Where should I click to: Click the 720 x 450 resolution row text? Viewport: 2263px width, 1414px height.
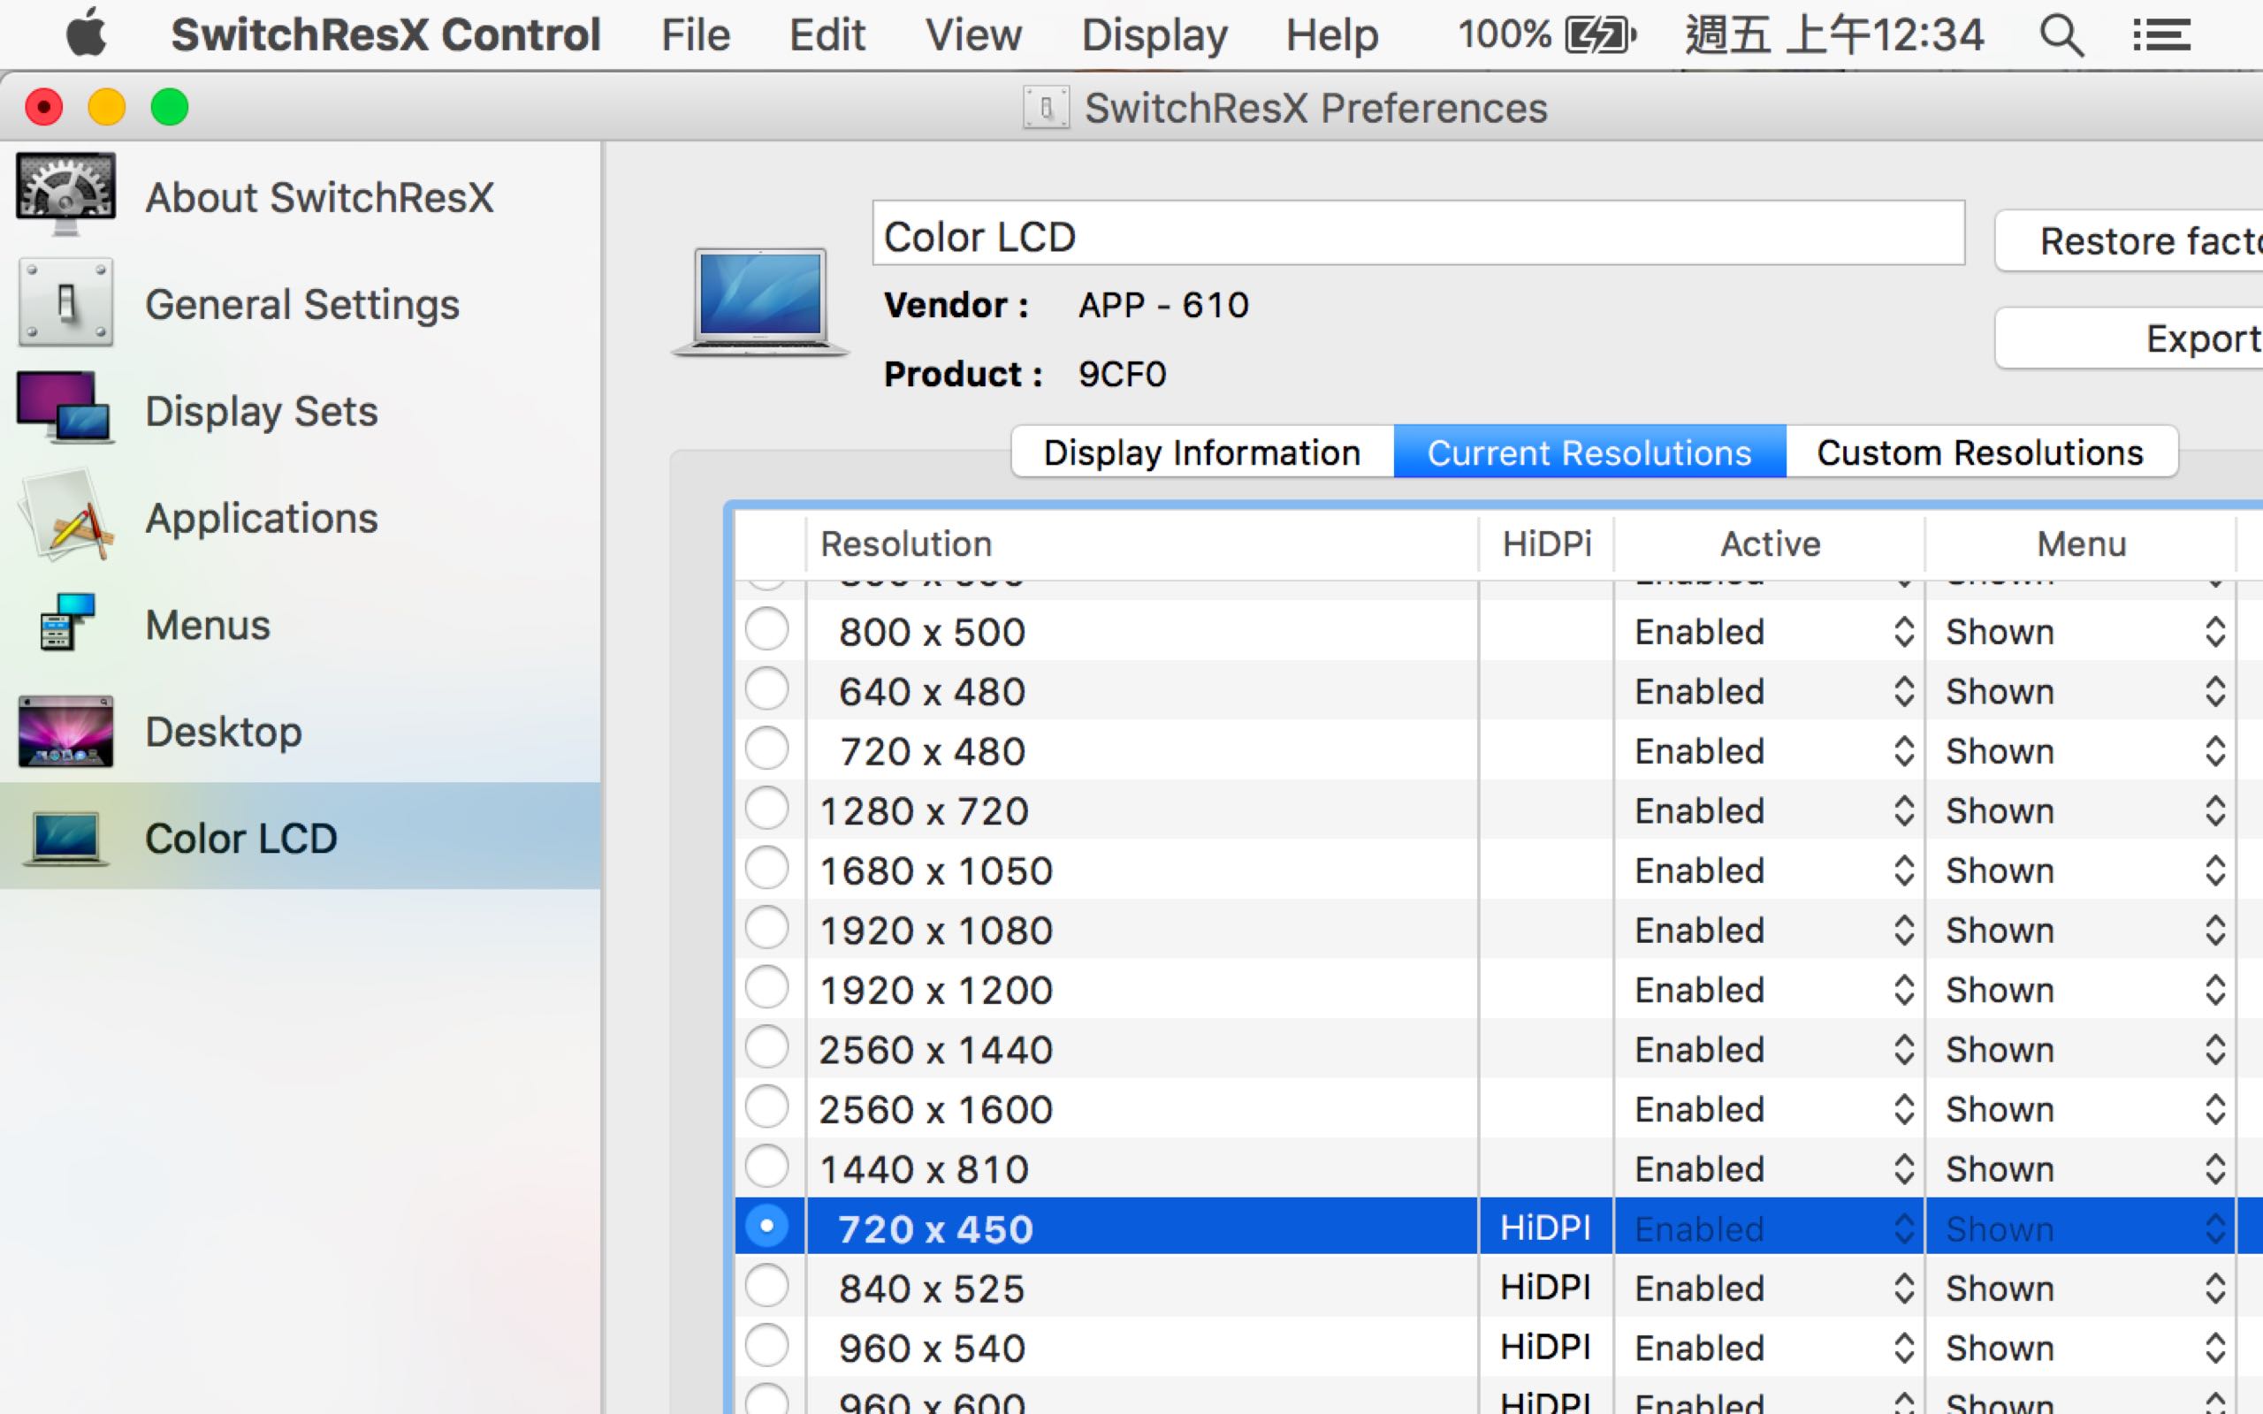click(x=935, y=1228)
